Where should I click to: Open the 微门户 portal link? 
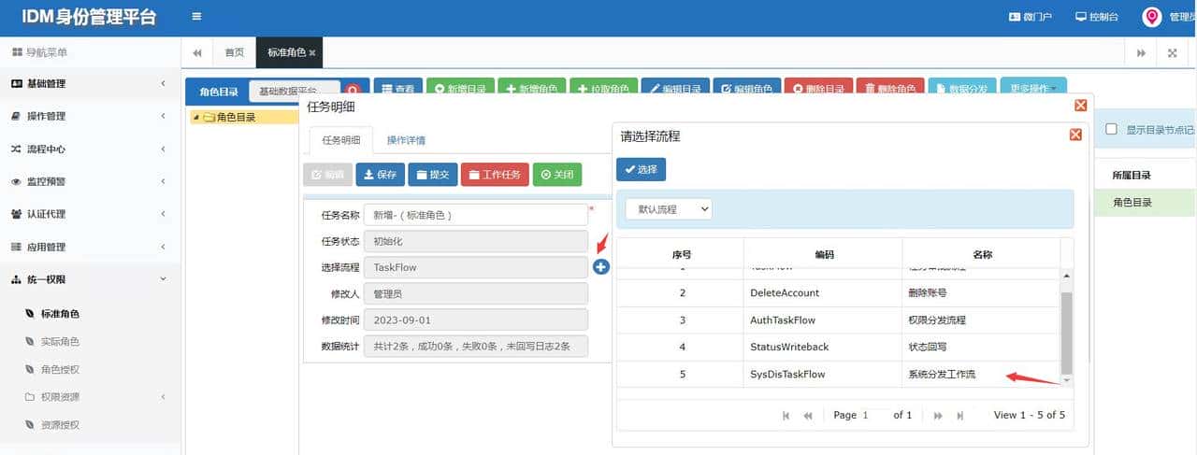(1031, 17)
